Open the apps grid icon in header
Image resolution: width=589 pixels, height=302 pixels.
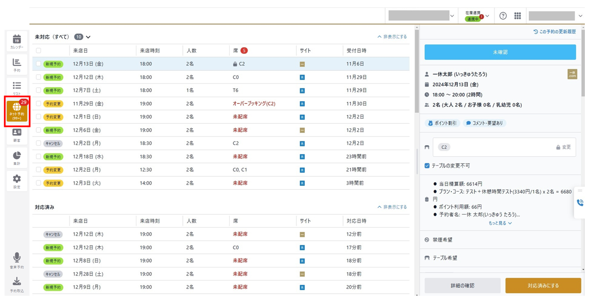click(518, 16)
